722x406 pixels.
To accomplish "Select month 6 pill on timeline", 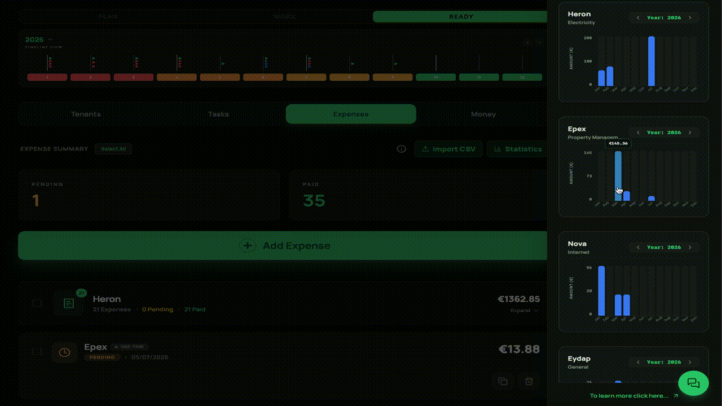I will pyautogui.click(x=263, y=77).
